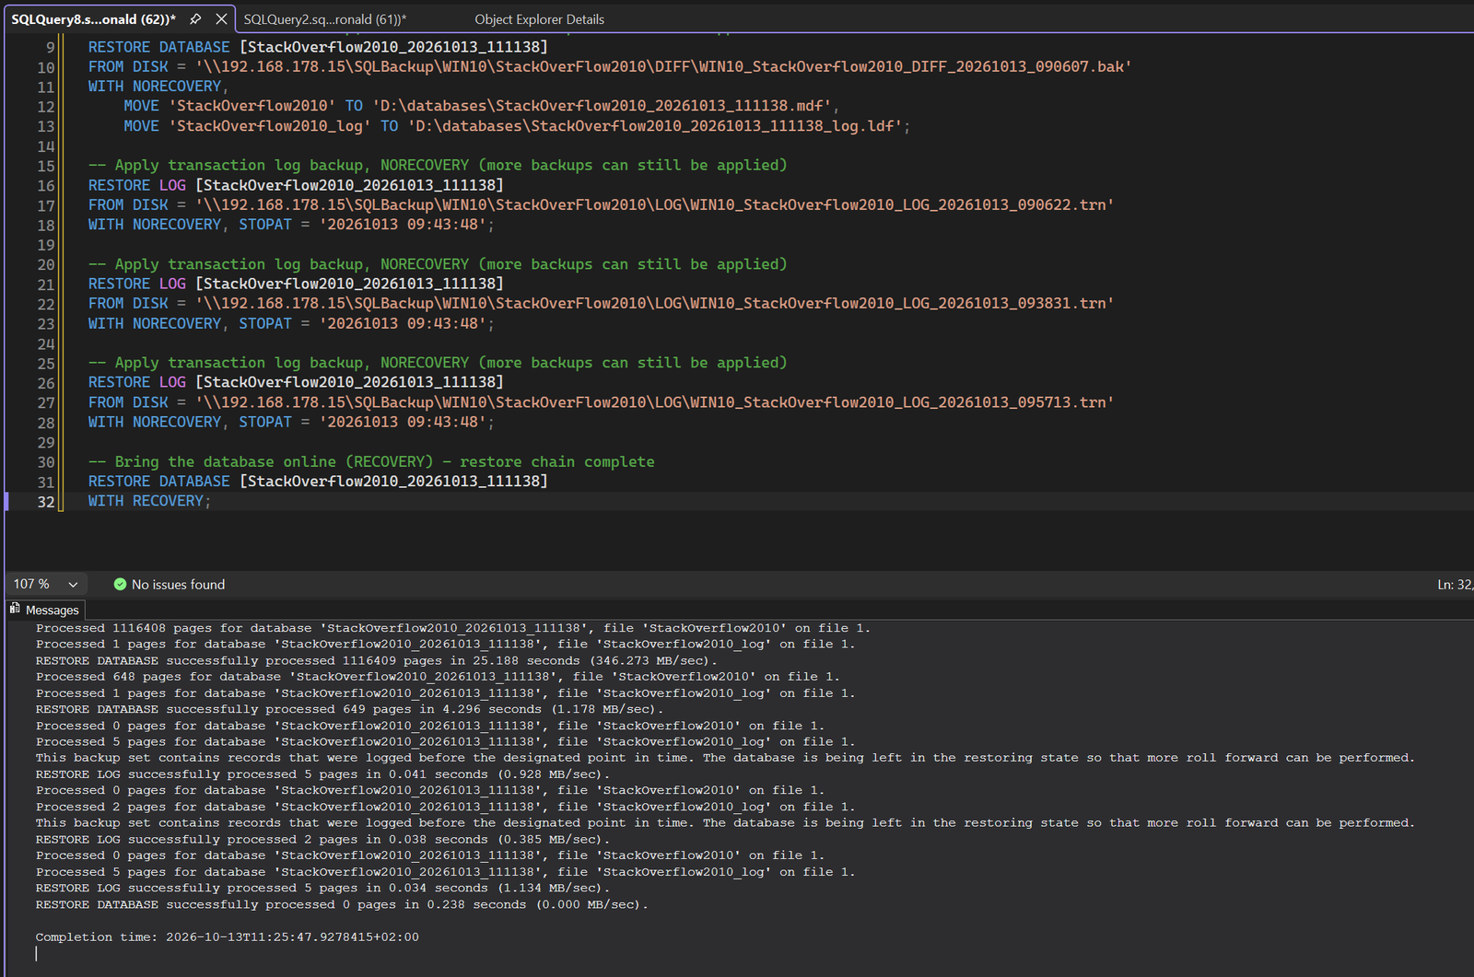
Task: Open the Object Explorer Details tab
Action: pos(539,19)
